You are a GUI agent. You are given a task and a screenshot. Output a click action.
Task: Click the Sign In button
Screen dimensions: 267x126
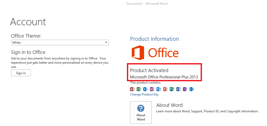pos(21,73)
